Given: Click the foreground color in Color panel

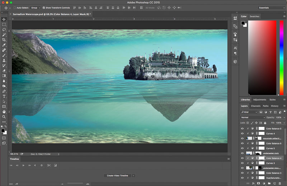Looking at the screenshot, I should click(243, 23).
